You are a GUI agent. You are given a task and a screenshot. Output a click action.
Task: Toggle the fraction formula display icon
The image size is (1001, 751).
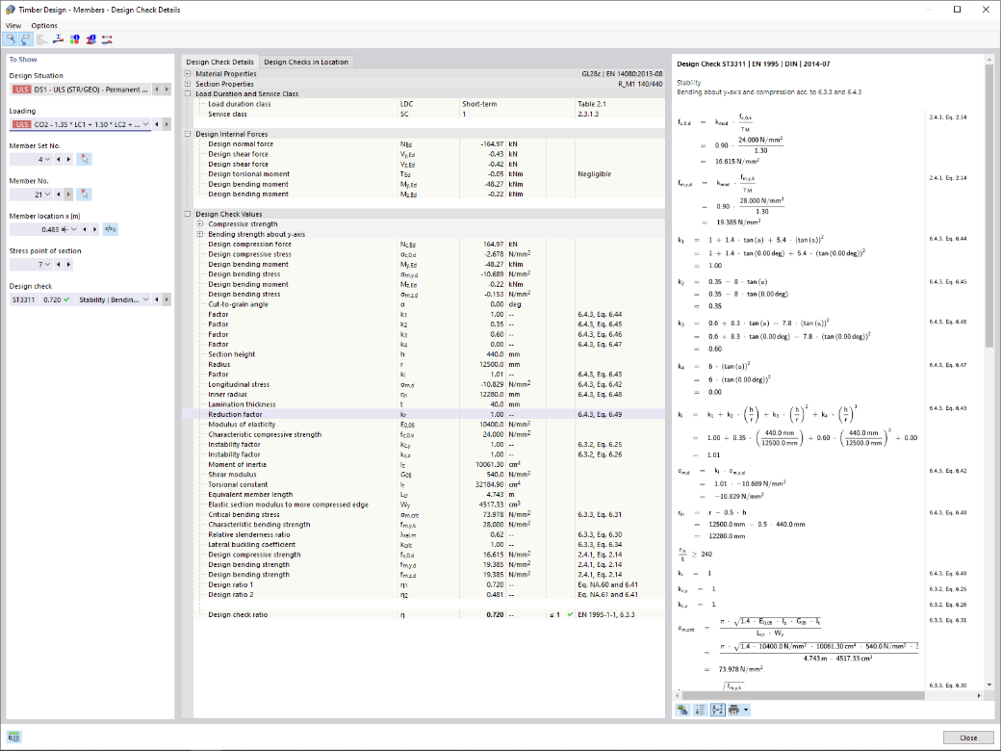(x=717, y=710)
